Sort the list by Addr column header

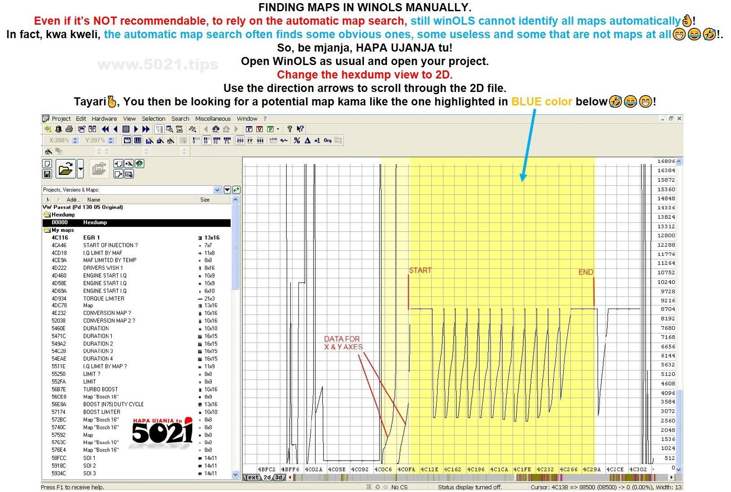[x=73, y=200]
